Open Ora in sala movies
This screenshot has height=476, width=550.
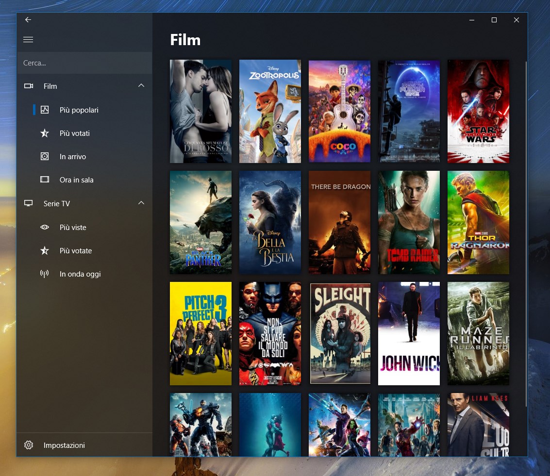coord(84,180)
